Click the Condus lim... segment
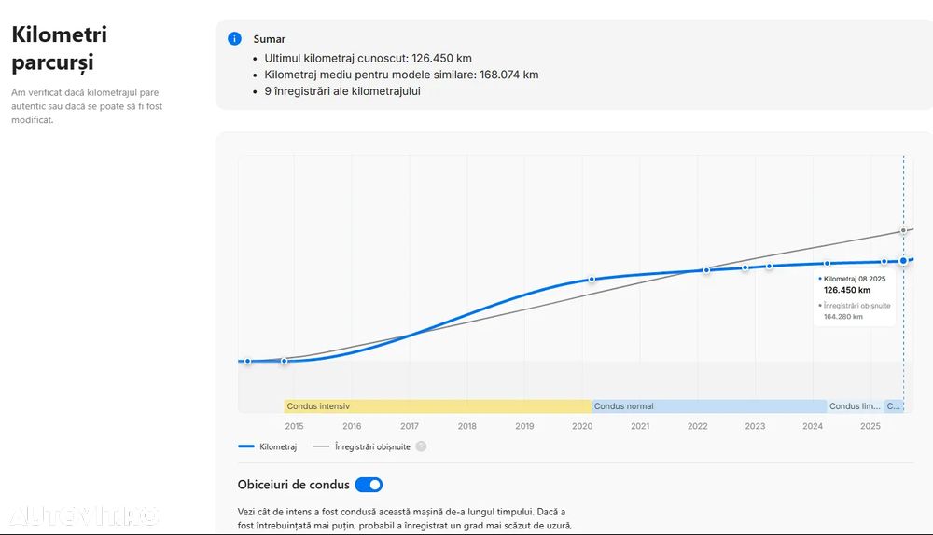This screenshot has width=933, height=535. 855,406
